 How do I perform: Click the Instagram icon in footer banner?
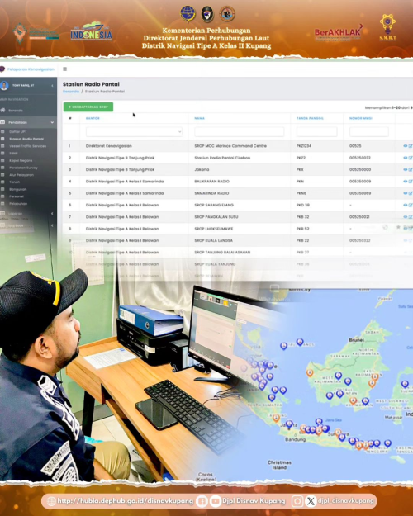pos(297,501)
